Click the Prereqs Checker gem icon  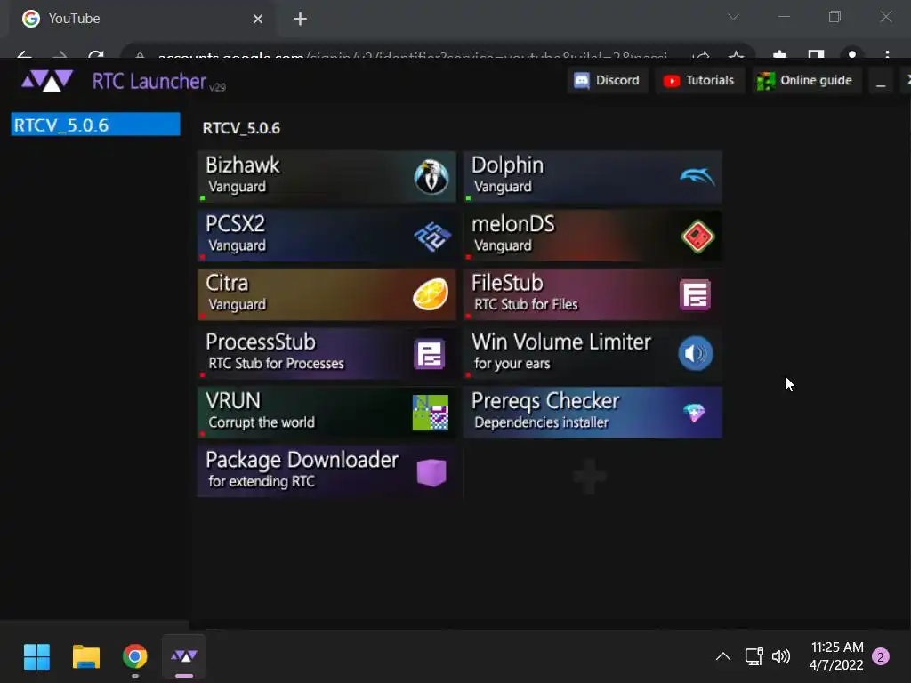pos(694,413)
